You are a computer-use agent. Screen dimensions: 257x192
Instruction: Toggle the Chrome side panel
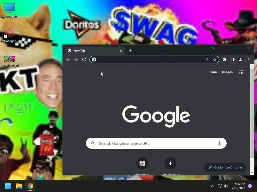(x=233, y=59)
